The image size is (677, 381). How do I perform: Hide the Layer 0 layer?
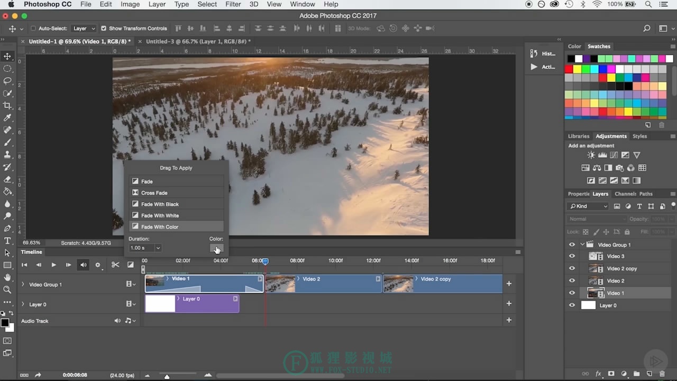(x=572, y=305)
